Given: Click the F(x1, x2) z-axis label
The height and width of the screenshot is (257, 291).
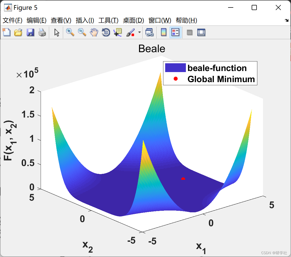Looking at the screenshot, I should [x=10, y=140].
